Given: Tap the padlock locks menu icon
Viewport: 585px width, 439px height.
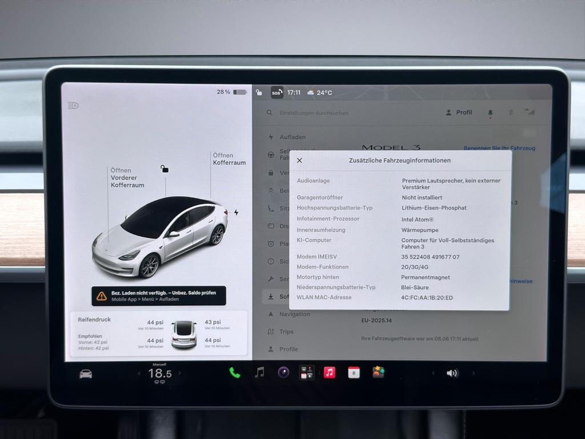Looking at the screenshot, I should (x=271, y=173).
